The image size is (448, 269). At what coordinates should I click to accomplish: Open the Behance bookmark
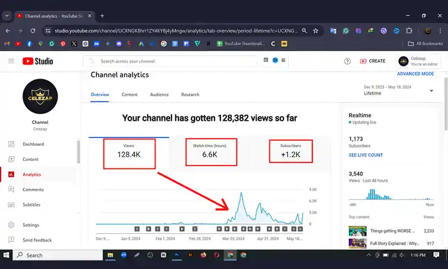[97, 43]
